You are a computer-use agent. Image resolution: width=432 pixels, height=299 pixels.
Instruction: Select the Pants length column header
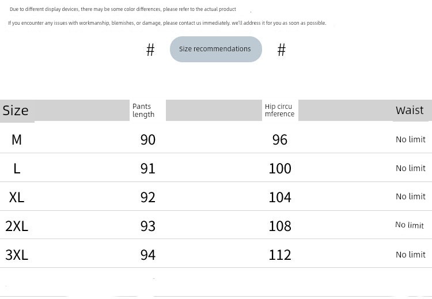(x=143, y=110)
